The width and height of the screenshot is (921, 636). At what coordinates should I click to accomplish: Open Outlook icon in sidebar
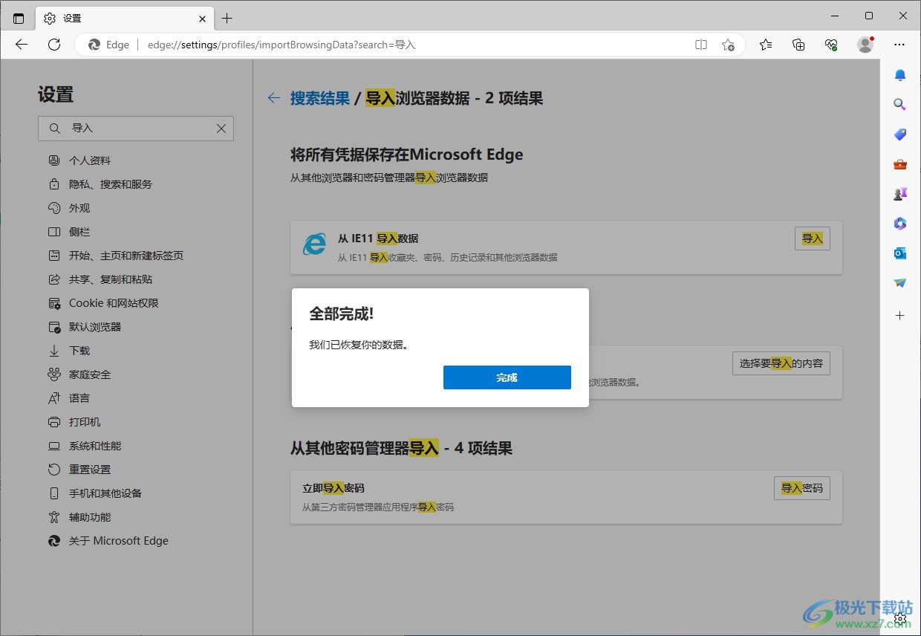[900, 253]
